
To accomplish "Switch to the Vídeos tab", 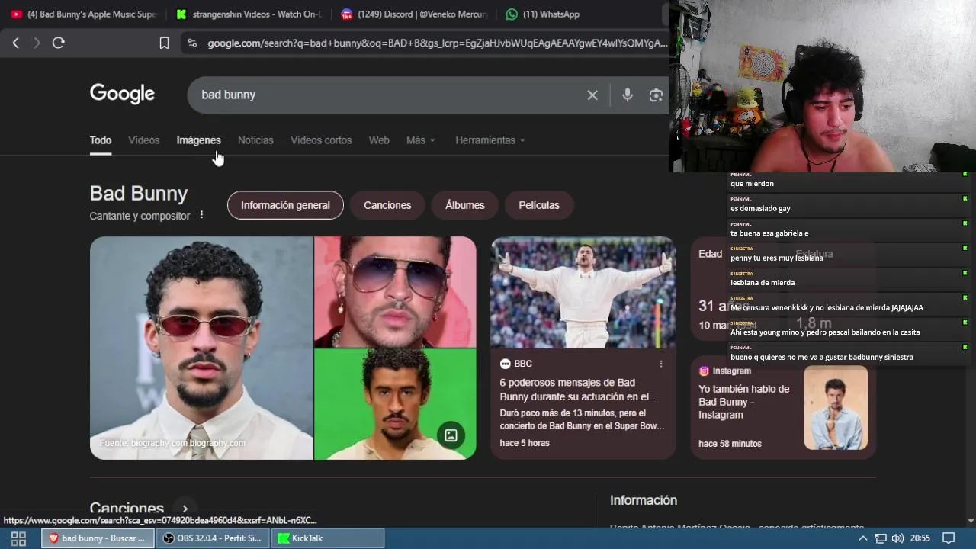I will pyautogui.click(x=143, y=140).
